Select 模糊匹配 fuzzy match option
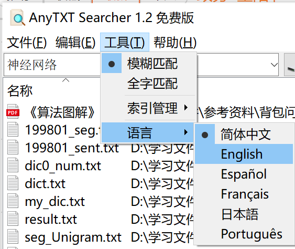The height and width of the screenshot is (249, 295). coord(149,64)
